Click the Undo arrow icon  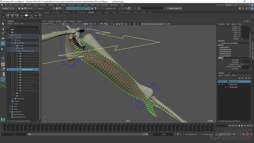tap(28, 8)
